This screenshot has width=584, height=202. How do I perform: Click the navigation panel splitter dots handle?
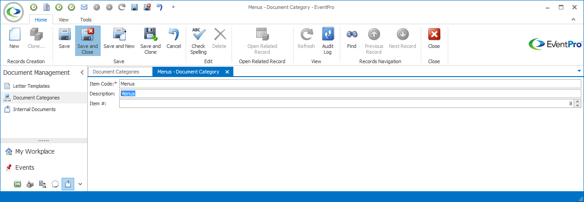click(44, 141)
